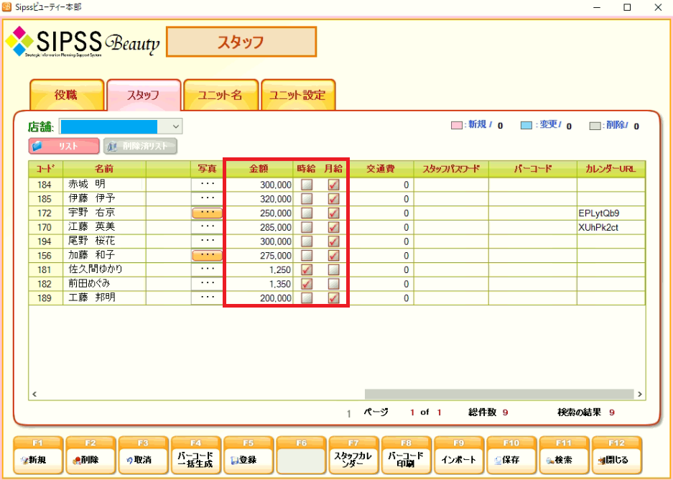This screenshot has width=673, height=480.
Task: Click the F5 登録 button
Action: click(x=249, y=455)
